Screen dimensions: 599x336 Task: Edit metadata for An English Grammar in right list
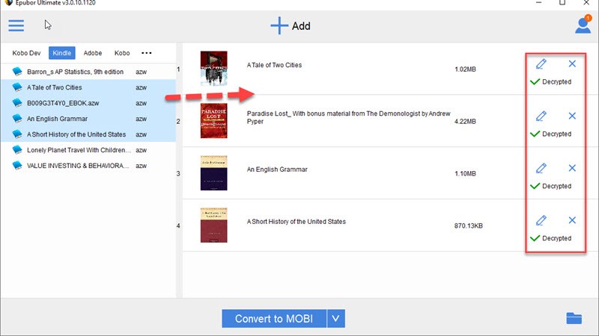click(x=541, y=168)
